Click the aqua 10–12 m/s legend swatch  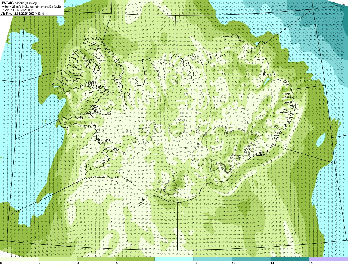click(213, 259)
